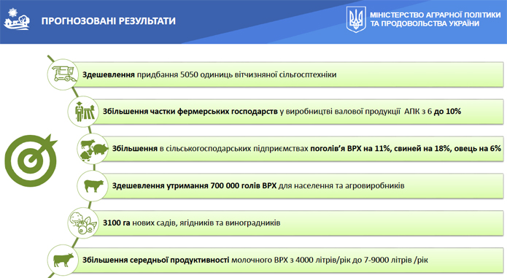This screenshot has height=278, width=507.
Task: Click the text ягідників та виноградників
Action: click(x=230, y=223)
